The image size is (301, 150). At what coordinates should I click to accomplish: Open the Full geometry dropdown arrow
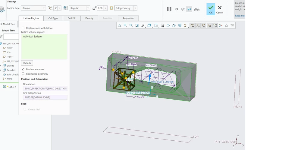coord(135,8)
